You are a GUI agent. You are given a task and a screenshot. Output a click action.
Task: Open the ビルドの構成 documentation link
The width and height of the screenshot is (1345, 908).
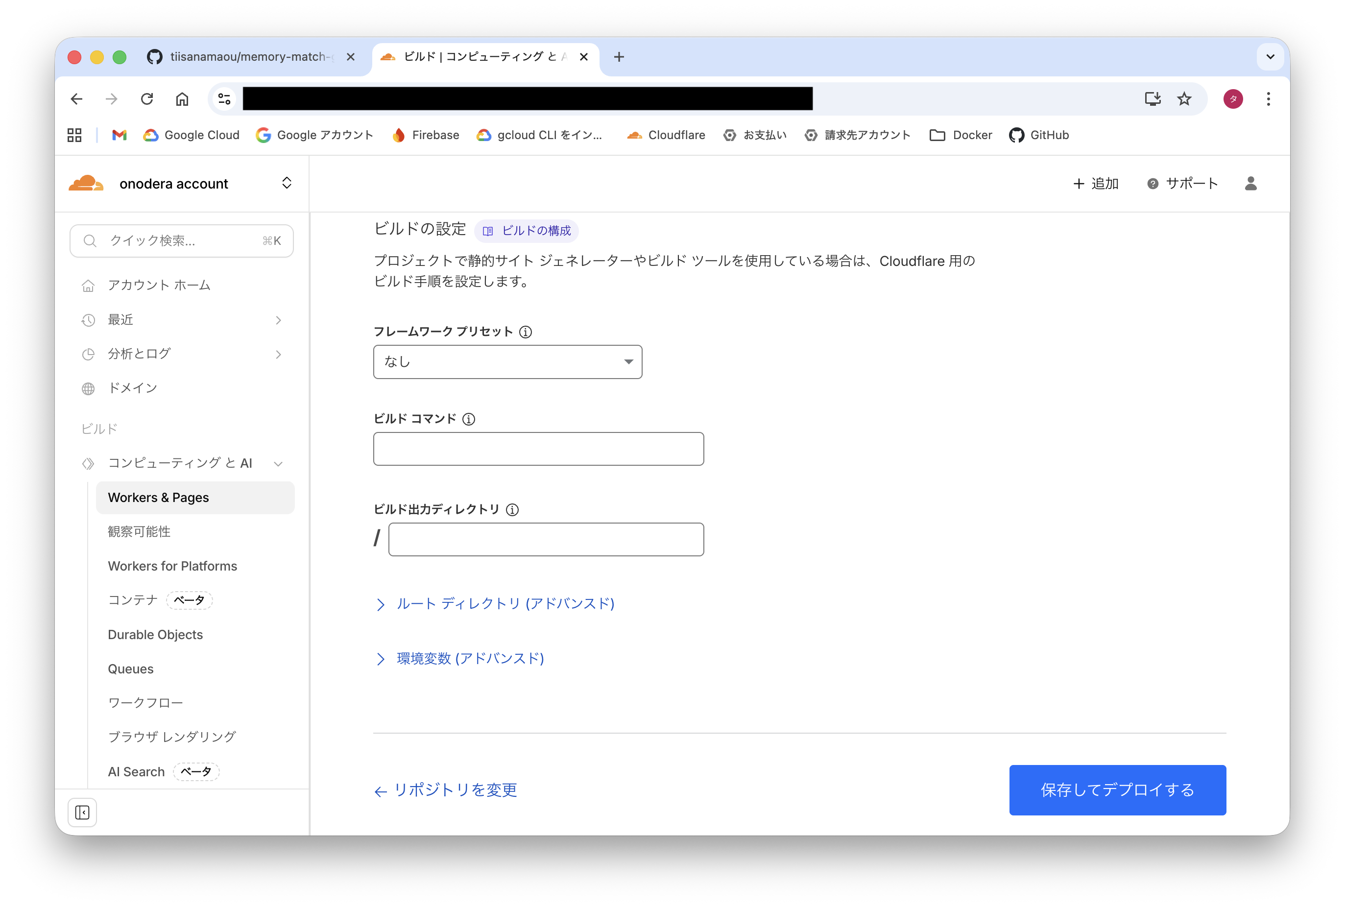[x=527, y=230]
